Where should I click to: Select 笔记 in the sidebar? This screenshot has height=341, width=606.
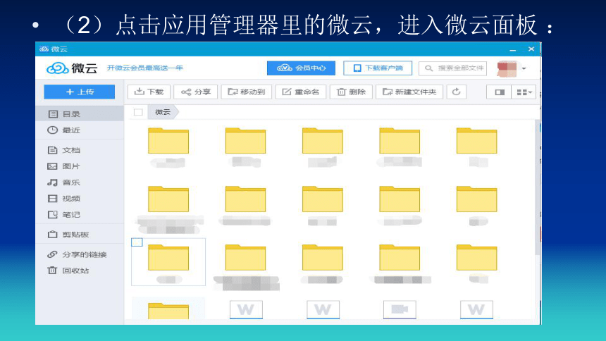tap(80, 215)
